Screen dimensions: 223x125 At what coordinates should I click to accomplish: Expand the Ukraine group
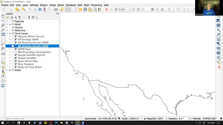7,27
